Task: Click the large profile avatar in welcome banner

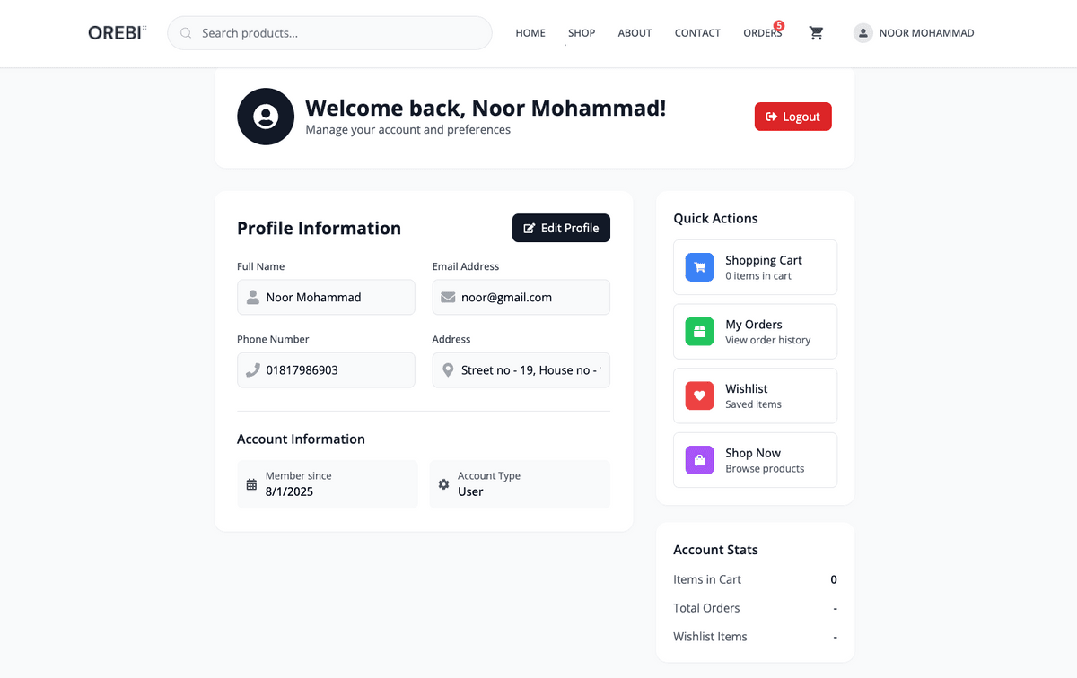Action: pos(266,117)
